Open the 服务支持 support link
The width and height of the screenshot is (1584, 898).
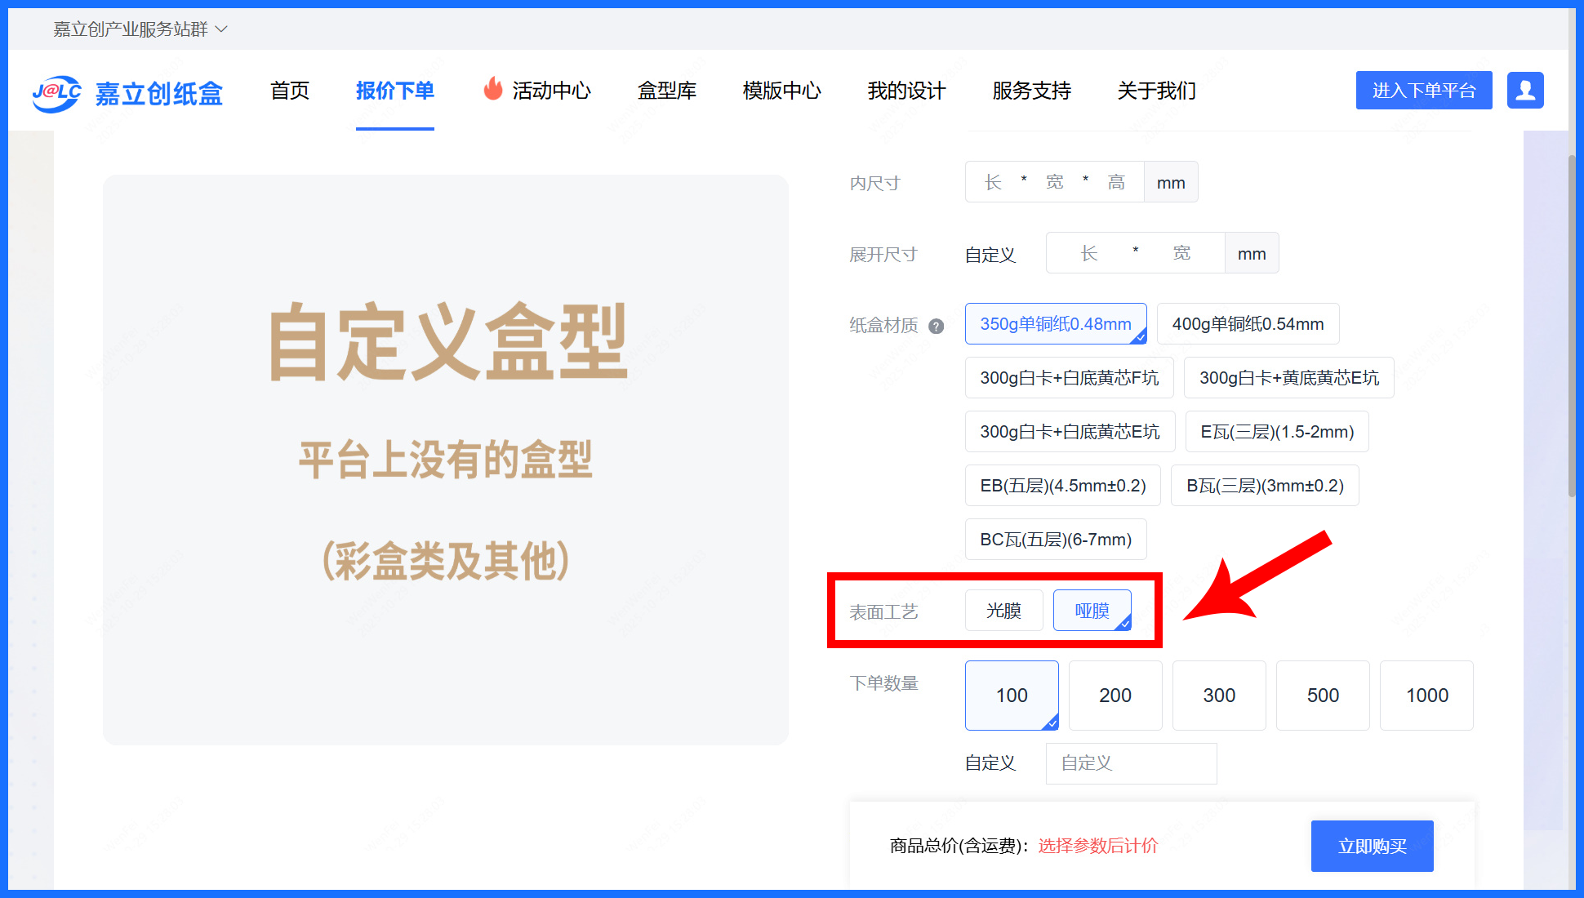tap(1031, 91)
